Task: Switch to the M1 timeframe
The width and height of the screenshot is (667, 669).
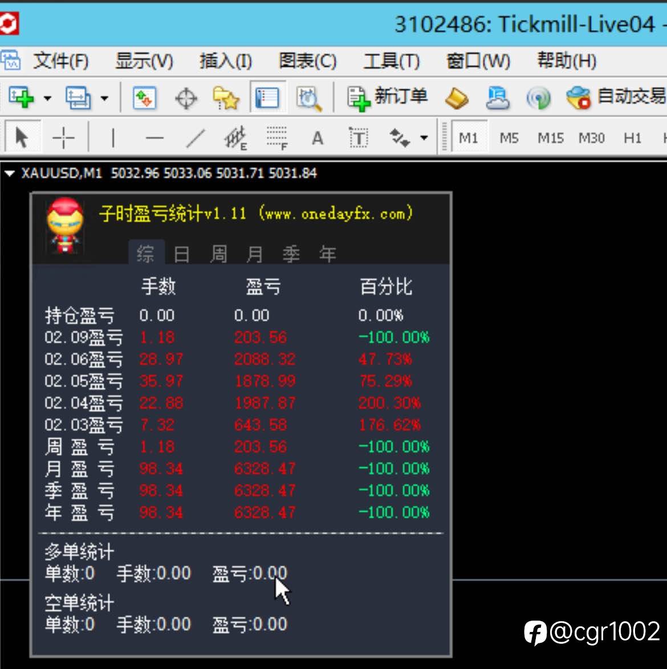Action: point(468,138)
